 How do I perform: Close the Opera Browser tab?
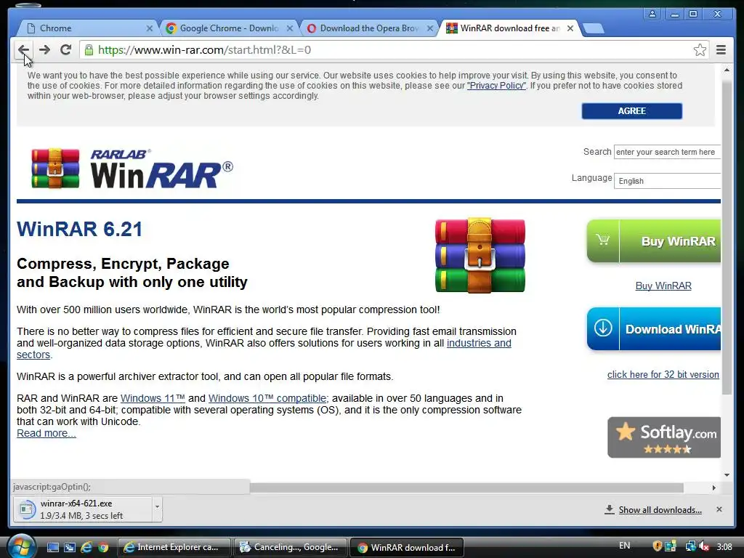[x=430, y=28]
